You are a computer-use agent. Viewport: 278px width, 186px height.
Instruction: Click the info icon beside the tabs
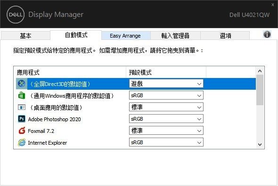coord(267,34)
